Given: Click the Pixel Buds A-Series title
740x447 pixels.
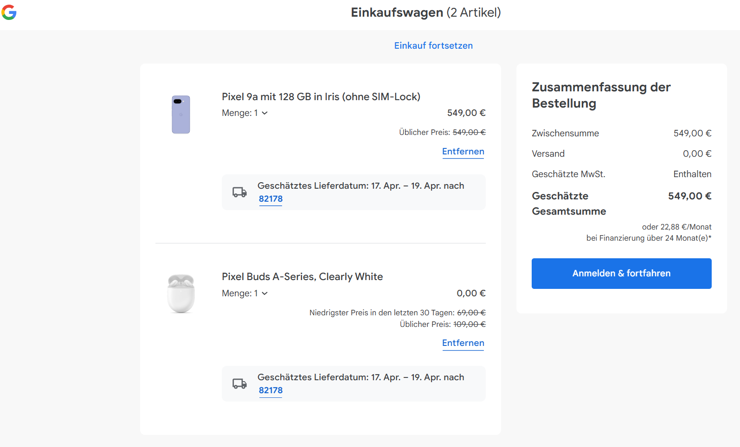Looking at the screenshot, I should [302, 277].
